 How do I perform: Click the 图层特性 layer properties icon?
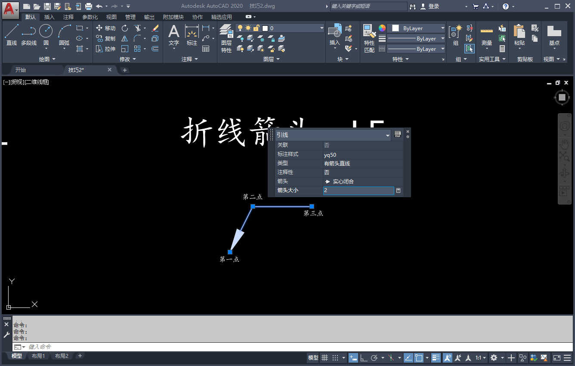(x=226, y=38)
